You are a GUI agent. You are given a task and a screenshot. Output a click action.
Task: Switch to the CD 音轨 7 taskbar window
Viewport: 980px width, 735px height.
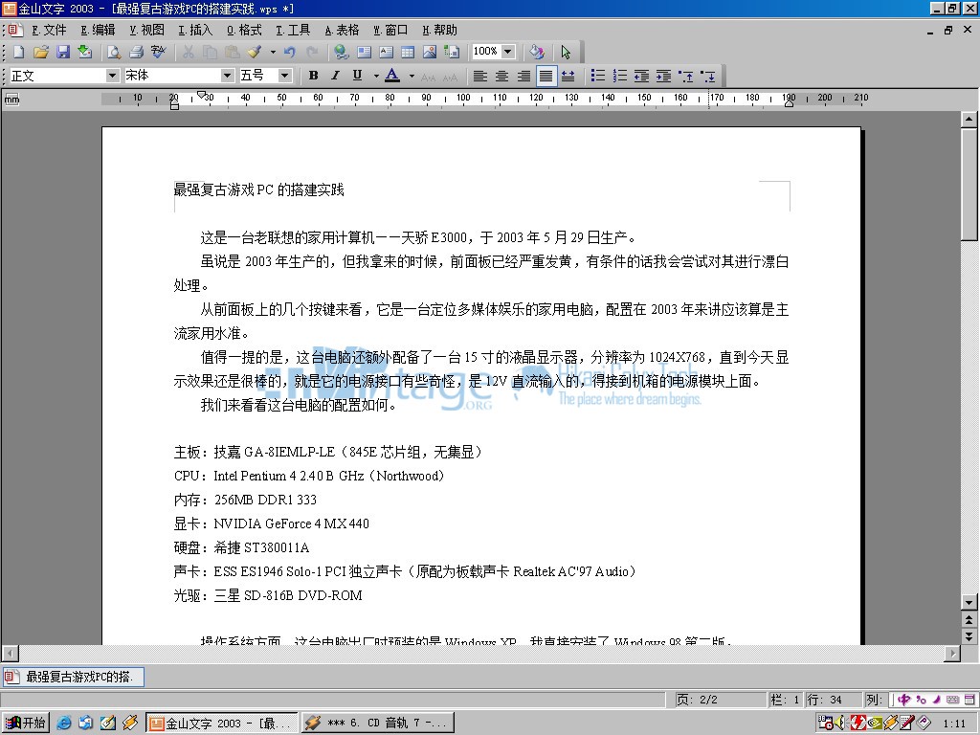[377, 724]
